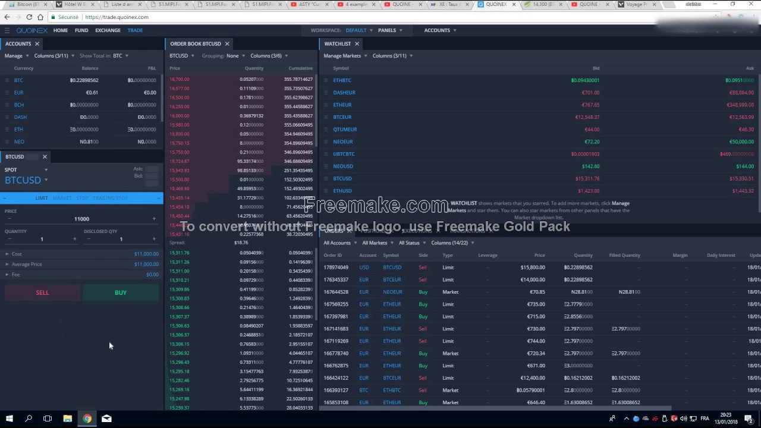Image resolution: width=761 pixels, height=428 pixels.
Task: Reload the browser page
Action: pos(29,17)
